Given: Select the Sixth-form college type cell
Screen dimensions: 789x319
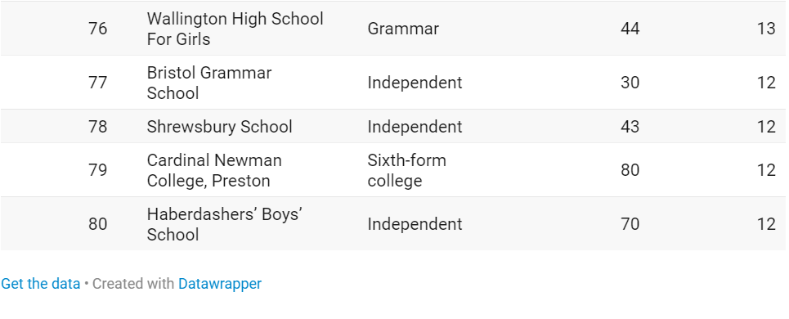Looking at the screenshot, I should click(x=406, y=170).
